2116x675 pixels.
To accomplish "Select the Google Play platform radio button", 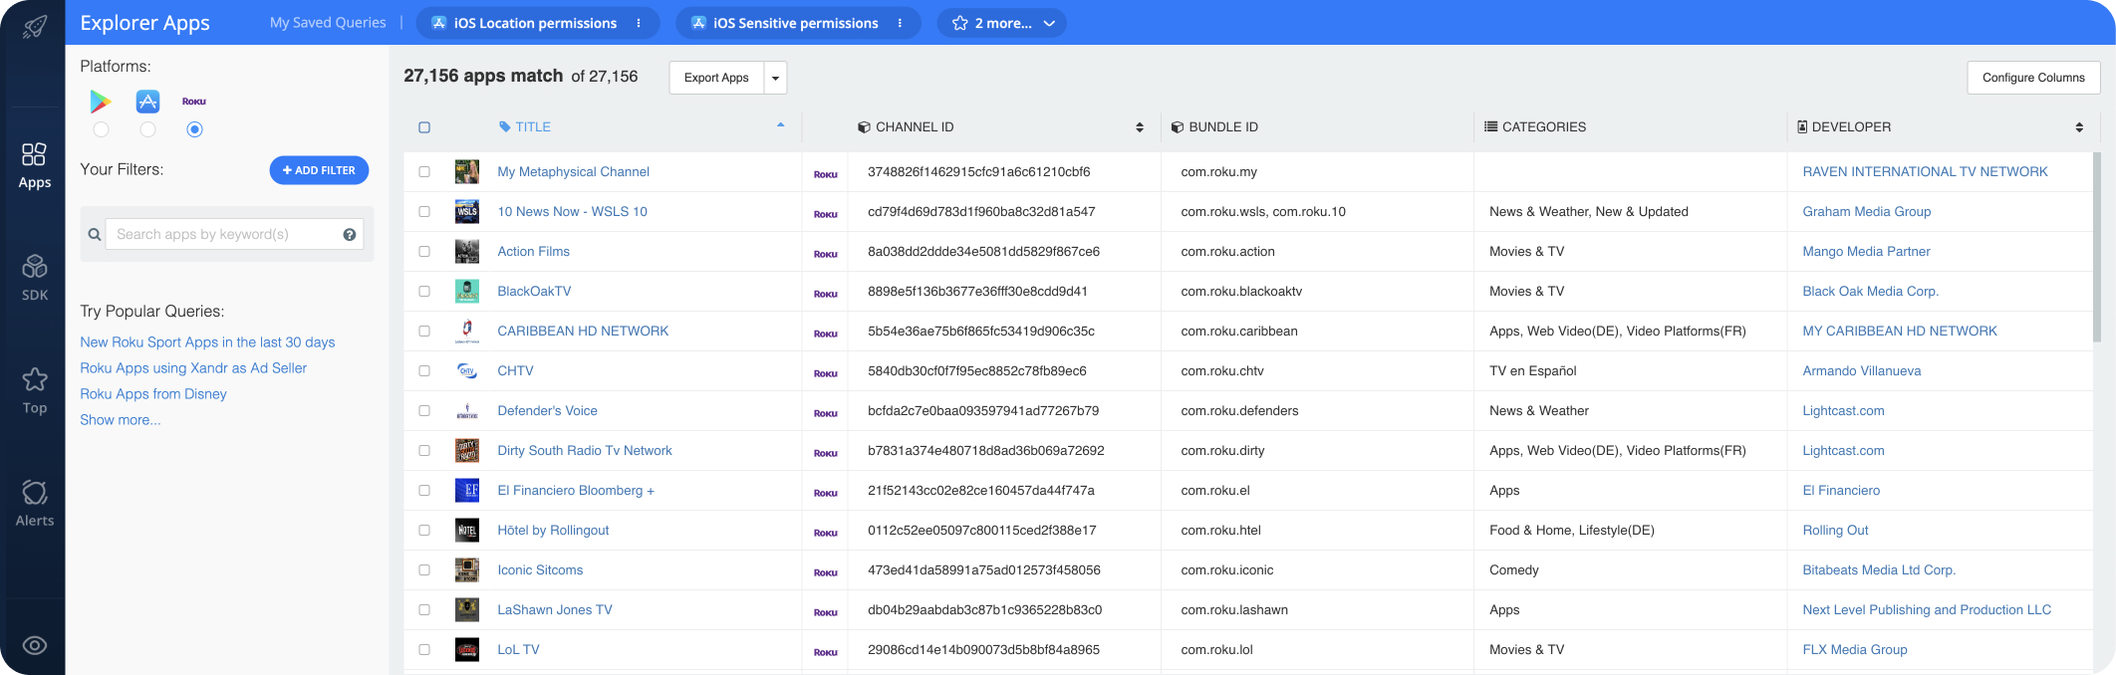I will pos(101,129).
